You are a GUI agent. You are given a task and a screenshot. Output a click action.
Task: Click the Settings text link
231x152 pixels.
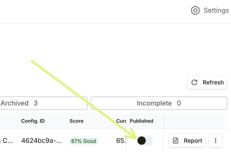point(216,10)
